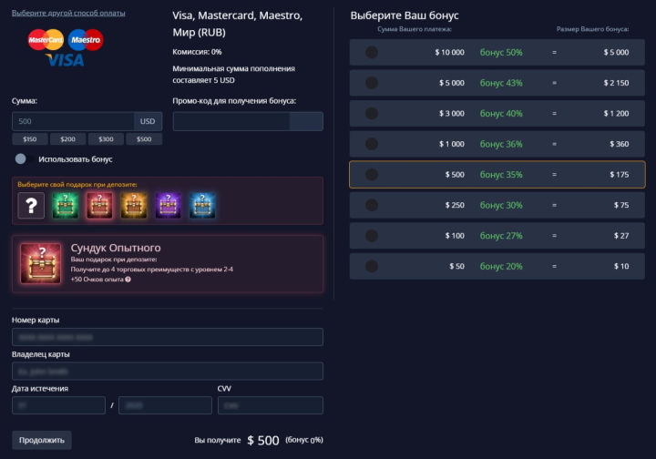Set amount with the $300 preset
656x459 pixels.
106,139
